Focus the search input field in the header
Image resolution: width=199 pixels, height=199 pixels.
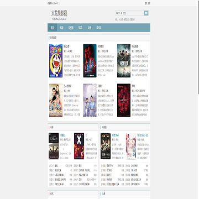[x=129, y=13]
